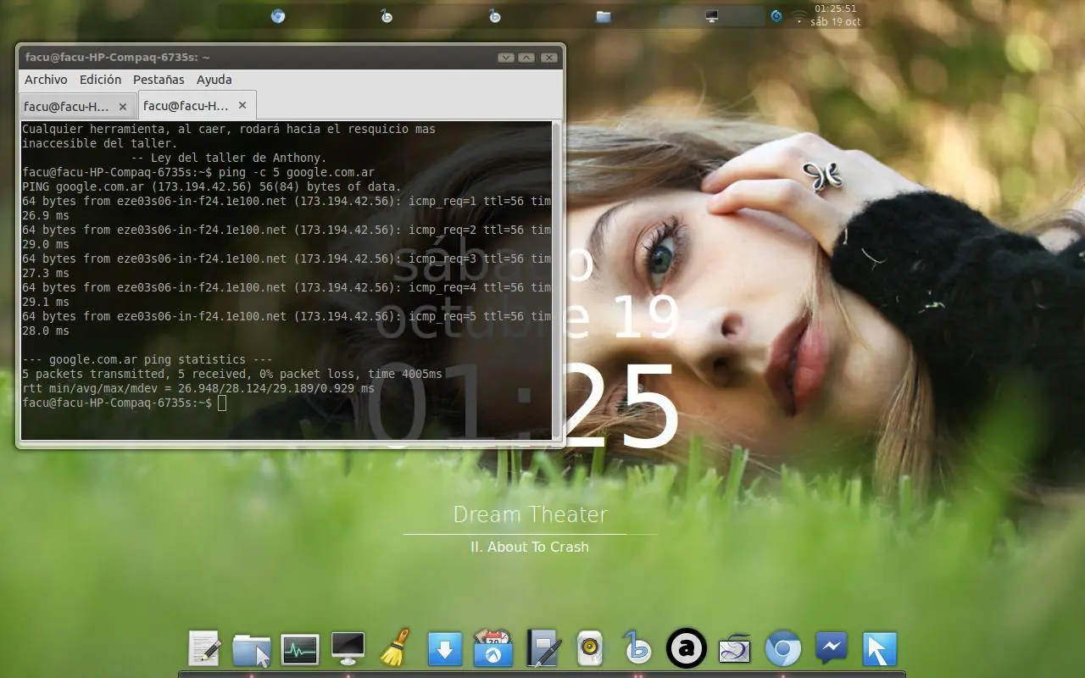The width and height of the screenshot is (1085, 678).
Task: Launch the file manager from the dock
Action: click(252, 649)
